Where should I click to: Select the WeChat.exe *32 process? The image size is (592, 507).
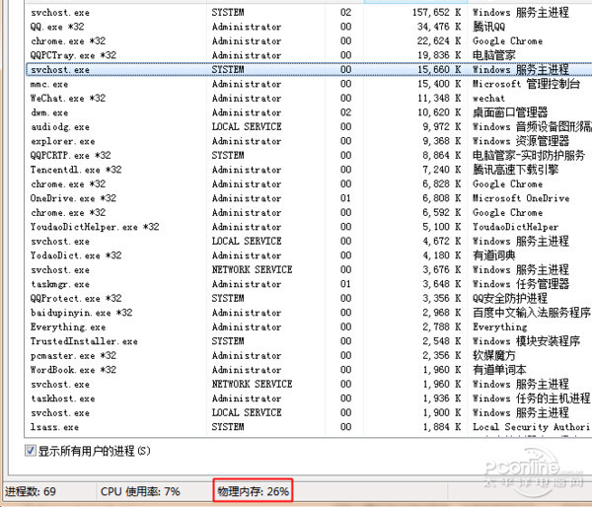309,99
